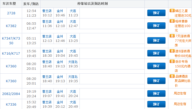The width and height of the screenshot is (192, 109).
Task: Click 金州 station in K7382 row
Action: pyautogui.click(x=60, y=22)
